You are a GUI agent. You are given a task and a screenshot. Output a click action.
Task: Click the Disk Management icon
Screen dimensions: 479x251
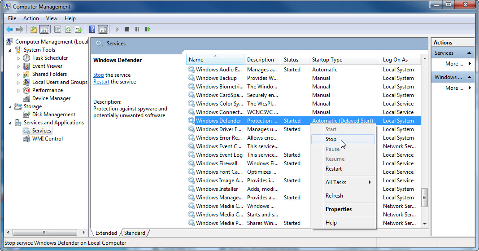pos(26,114)
